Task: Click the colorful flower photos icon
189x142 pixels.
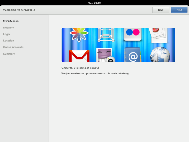Action: point(79,35)
